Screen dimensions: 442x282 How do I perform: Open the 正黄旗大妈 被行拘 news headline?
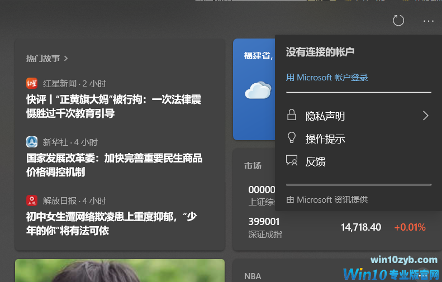(113, 107)
